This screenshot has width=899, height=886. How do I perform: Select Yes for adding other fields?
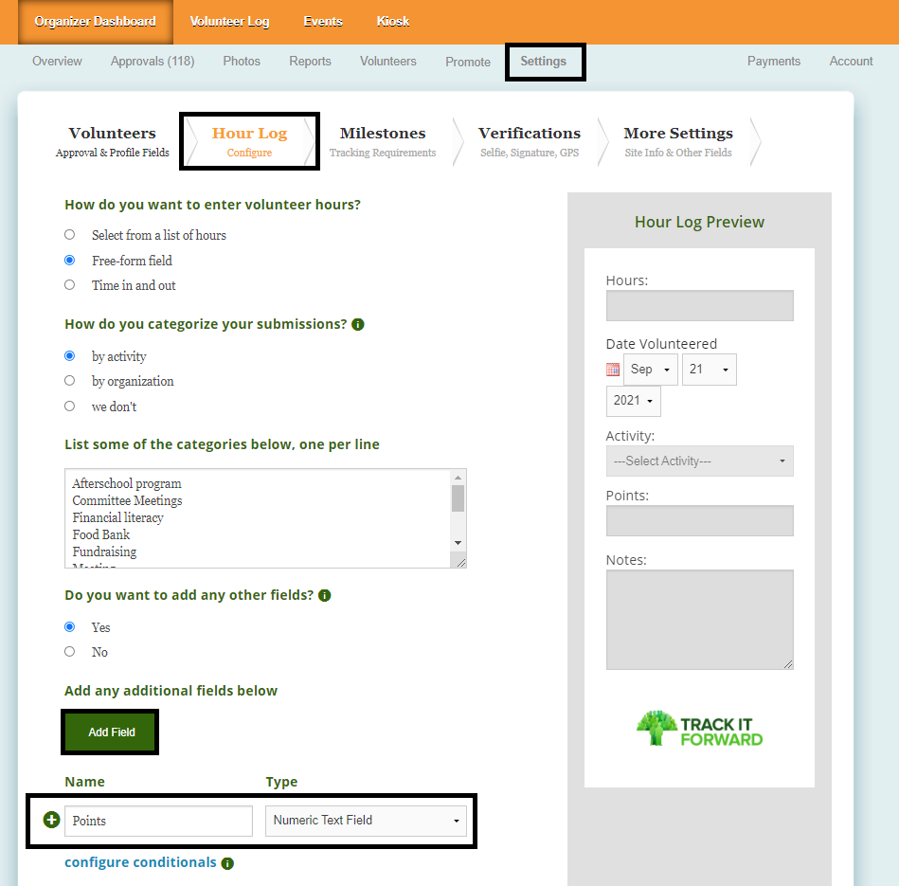click(69, 626)
